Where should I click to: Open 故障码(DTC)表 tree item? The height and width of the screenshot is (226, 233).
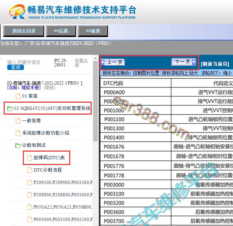pyautogui.click(x=49, y=157)
